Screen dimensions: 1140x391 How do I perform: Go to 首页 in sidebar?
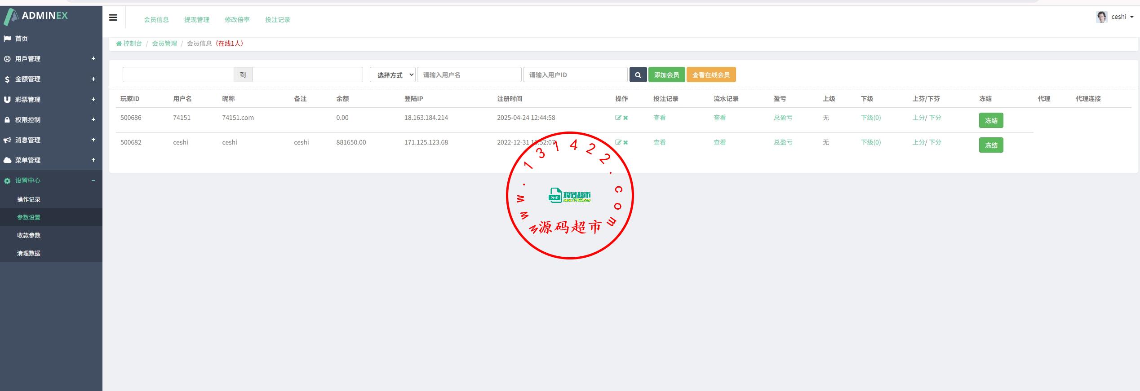coord(22,39)
